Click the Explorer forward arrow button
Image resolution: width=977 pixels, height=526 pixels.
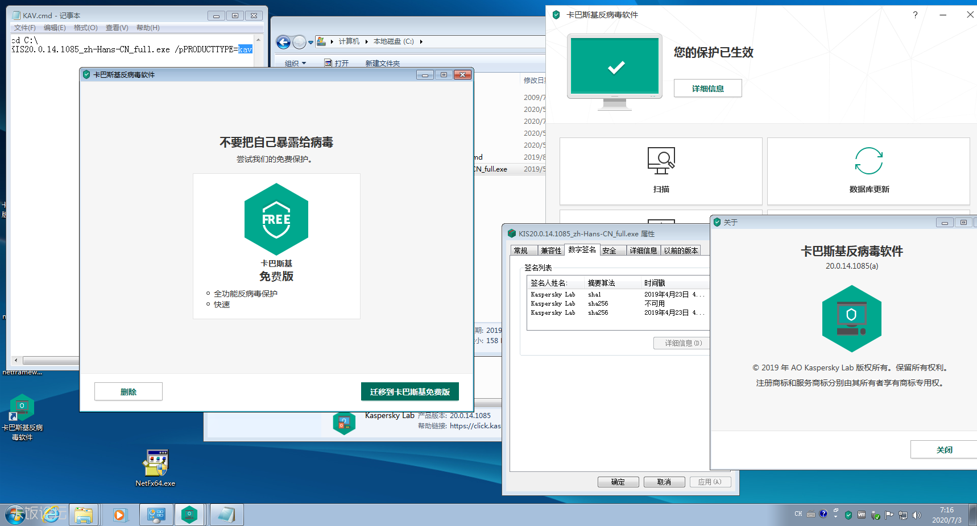pyautogui.click(x=299, y=42)
